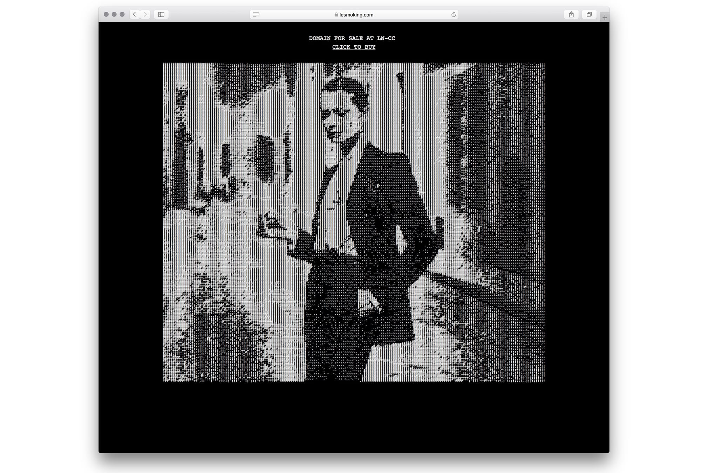The height and width of the screenshot is (473, 701).
Task: Click the lesmoking.com address field
Action: coord(356,15)
